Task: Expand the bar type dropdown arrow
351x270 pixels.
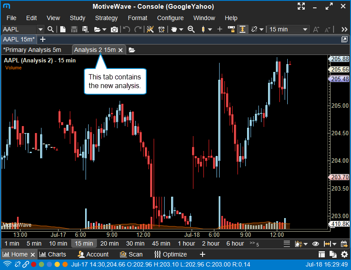Action: tap(210, 30)
